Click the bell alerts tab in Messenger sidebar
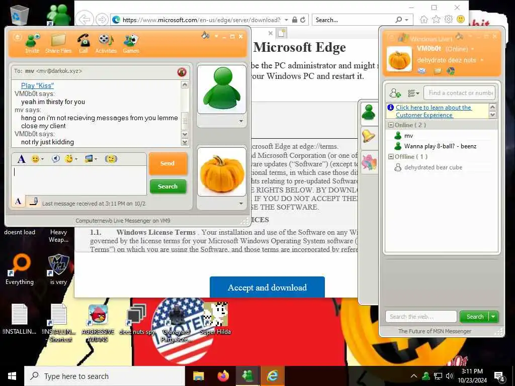Screen dimensions: 515x386 [369, 136]
